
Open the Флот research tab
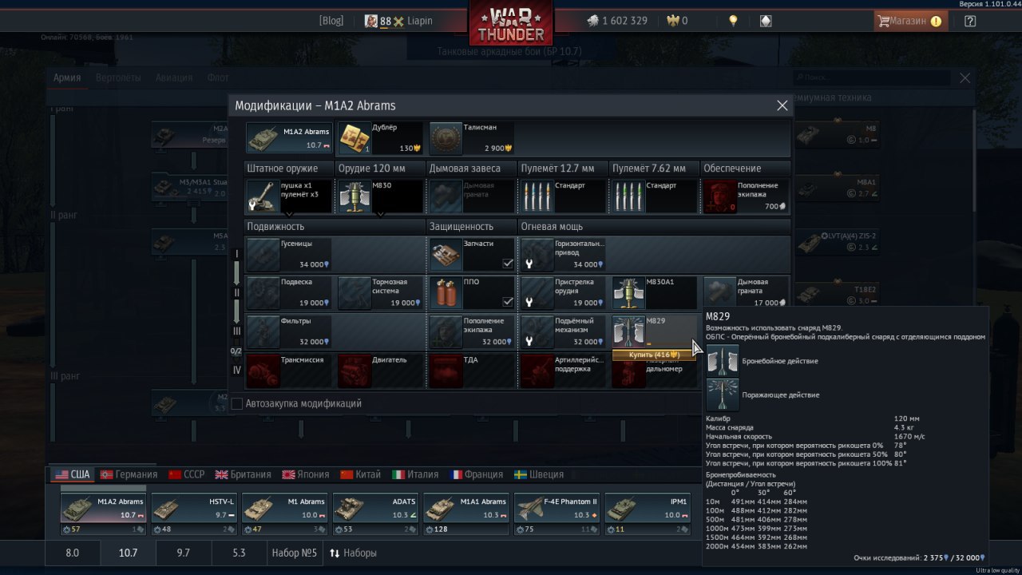pos(218,77)
